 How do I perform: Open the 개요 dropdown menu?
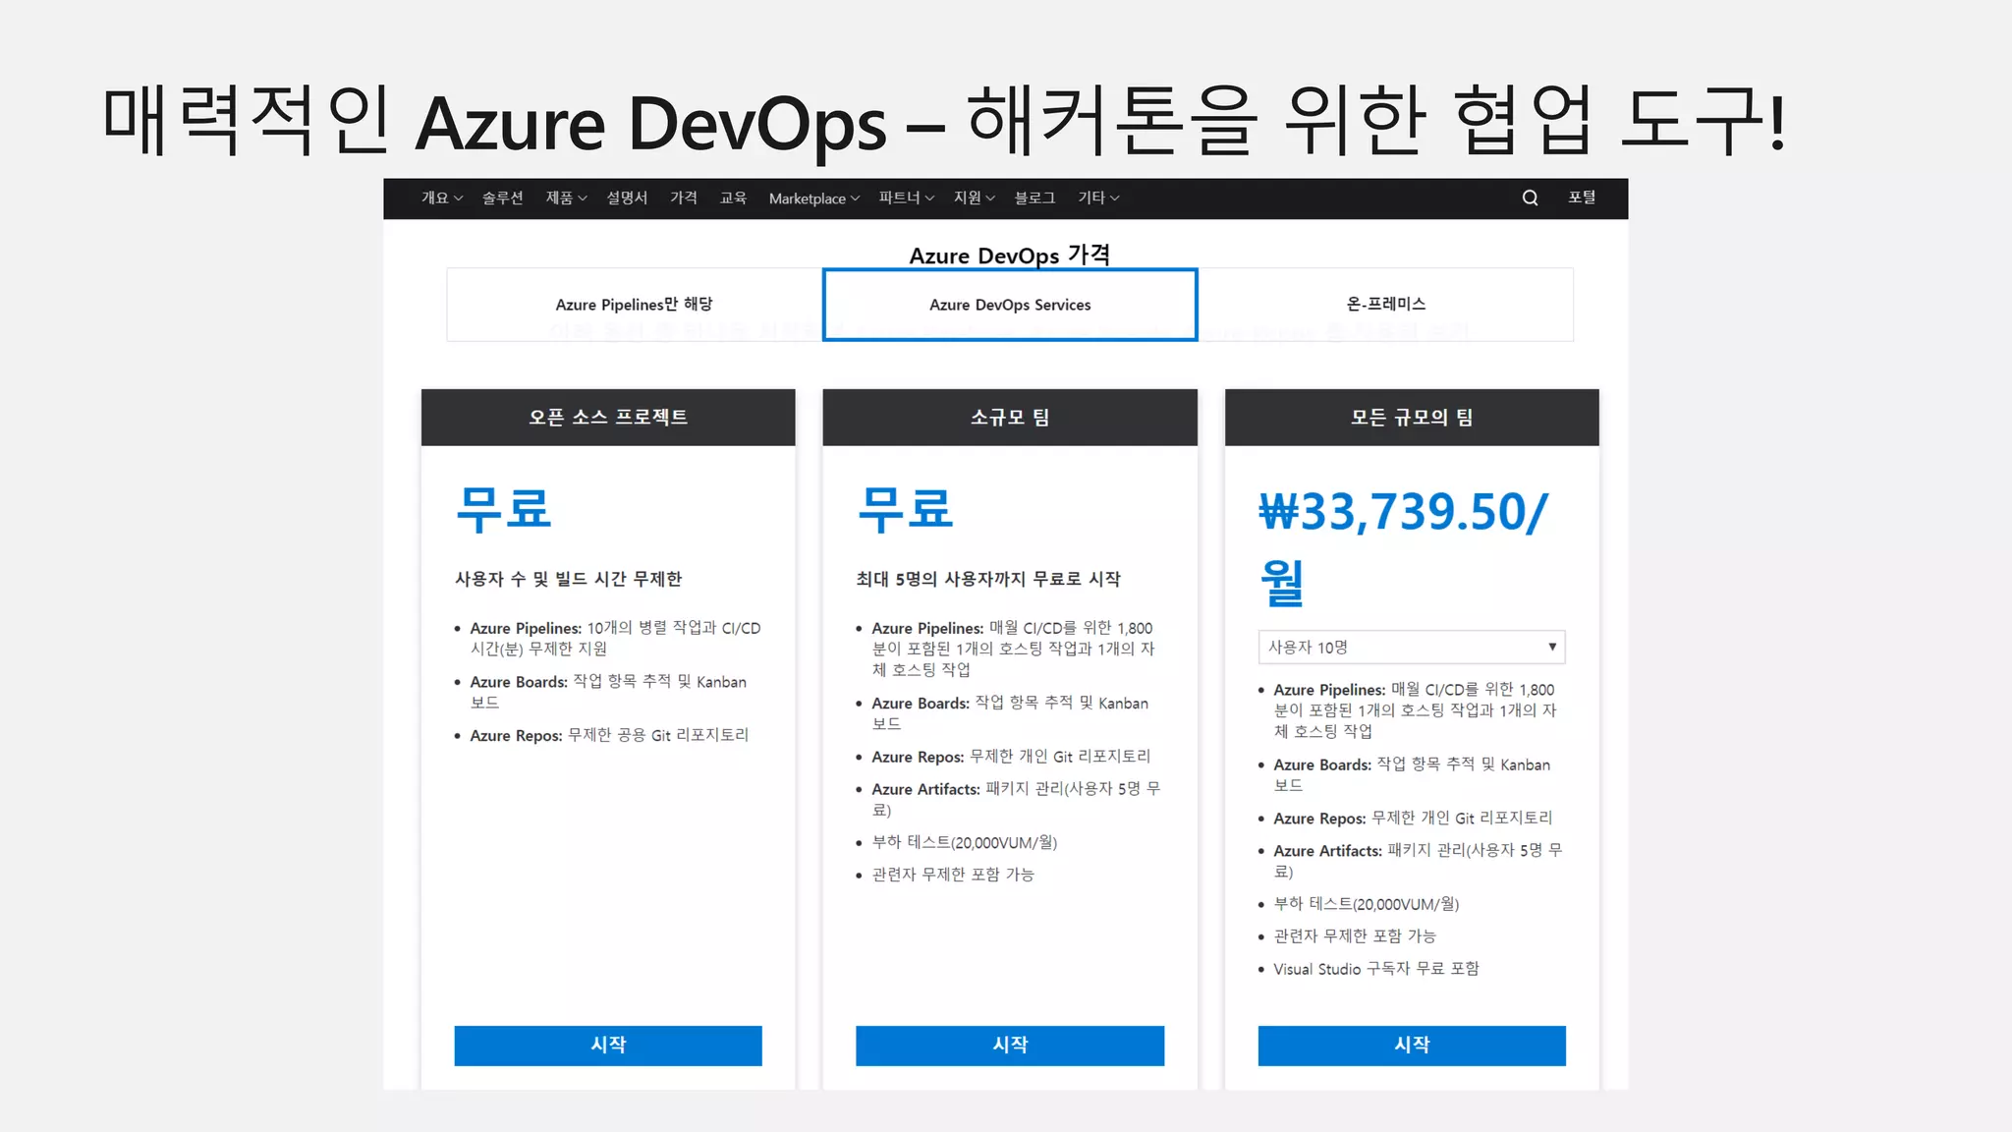(x=441, y=198)
